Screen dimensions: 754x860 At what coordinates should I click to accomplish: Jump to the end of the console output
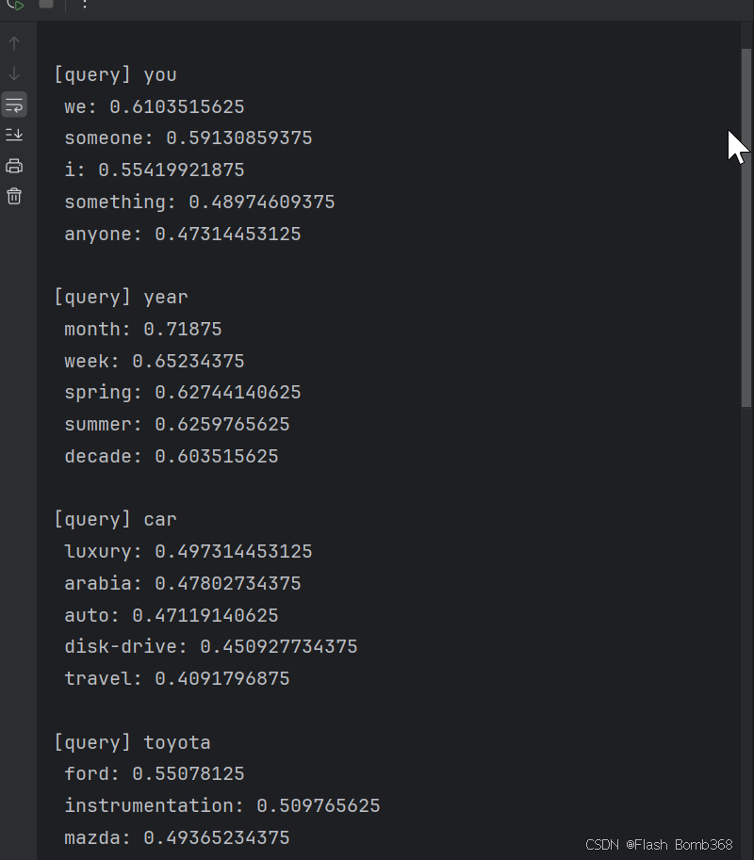[14, 135]
